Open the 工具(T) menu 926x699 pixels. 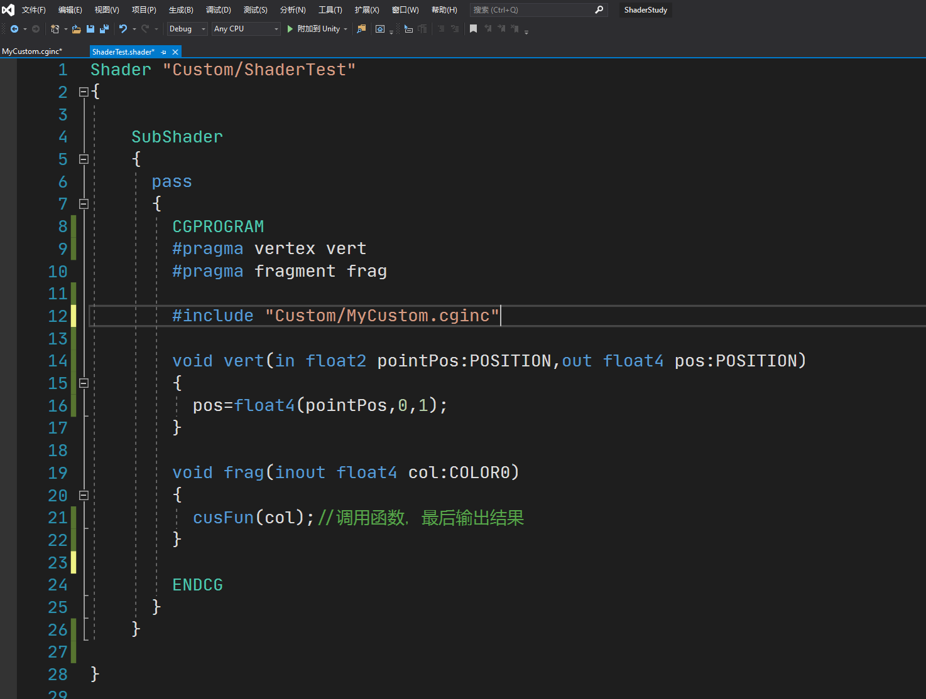coord(330,10)
